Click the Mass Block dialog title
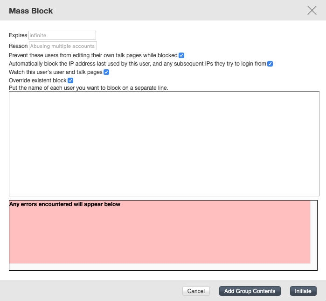Screen dimensions: 326x301 pyautogui.click(x=31, y=11)
